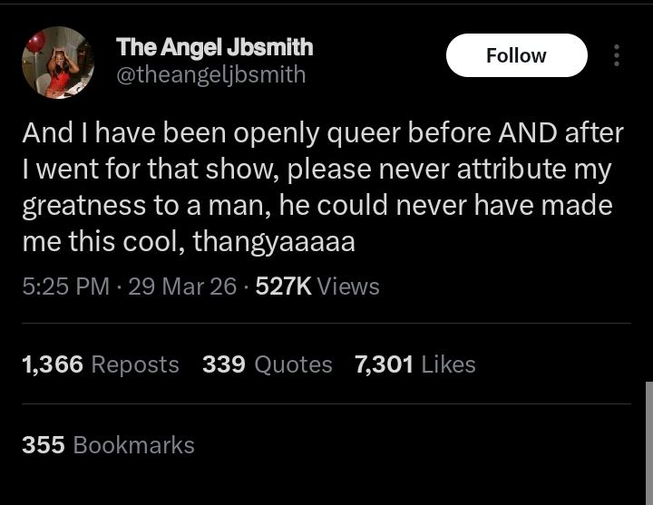The image size is (653, 505).
Task: Show the 1,366 Reposts list
Action: point(100,364)
